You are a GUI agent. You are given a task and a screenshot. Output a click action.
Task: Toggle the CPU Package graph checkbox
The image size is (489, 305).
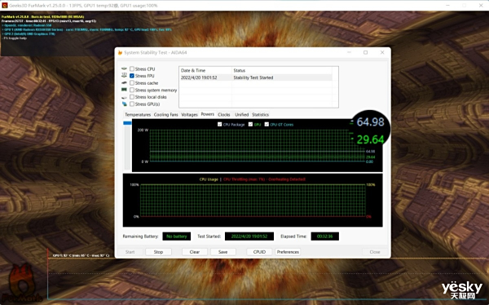(219, 124)
